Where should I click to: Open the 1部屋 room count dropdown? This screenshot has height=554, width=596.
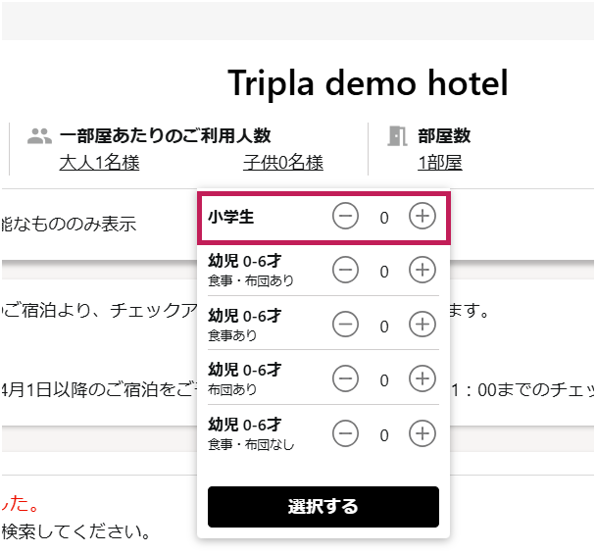click(440, 163)
